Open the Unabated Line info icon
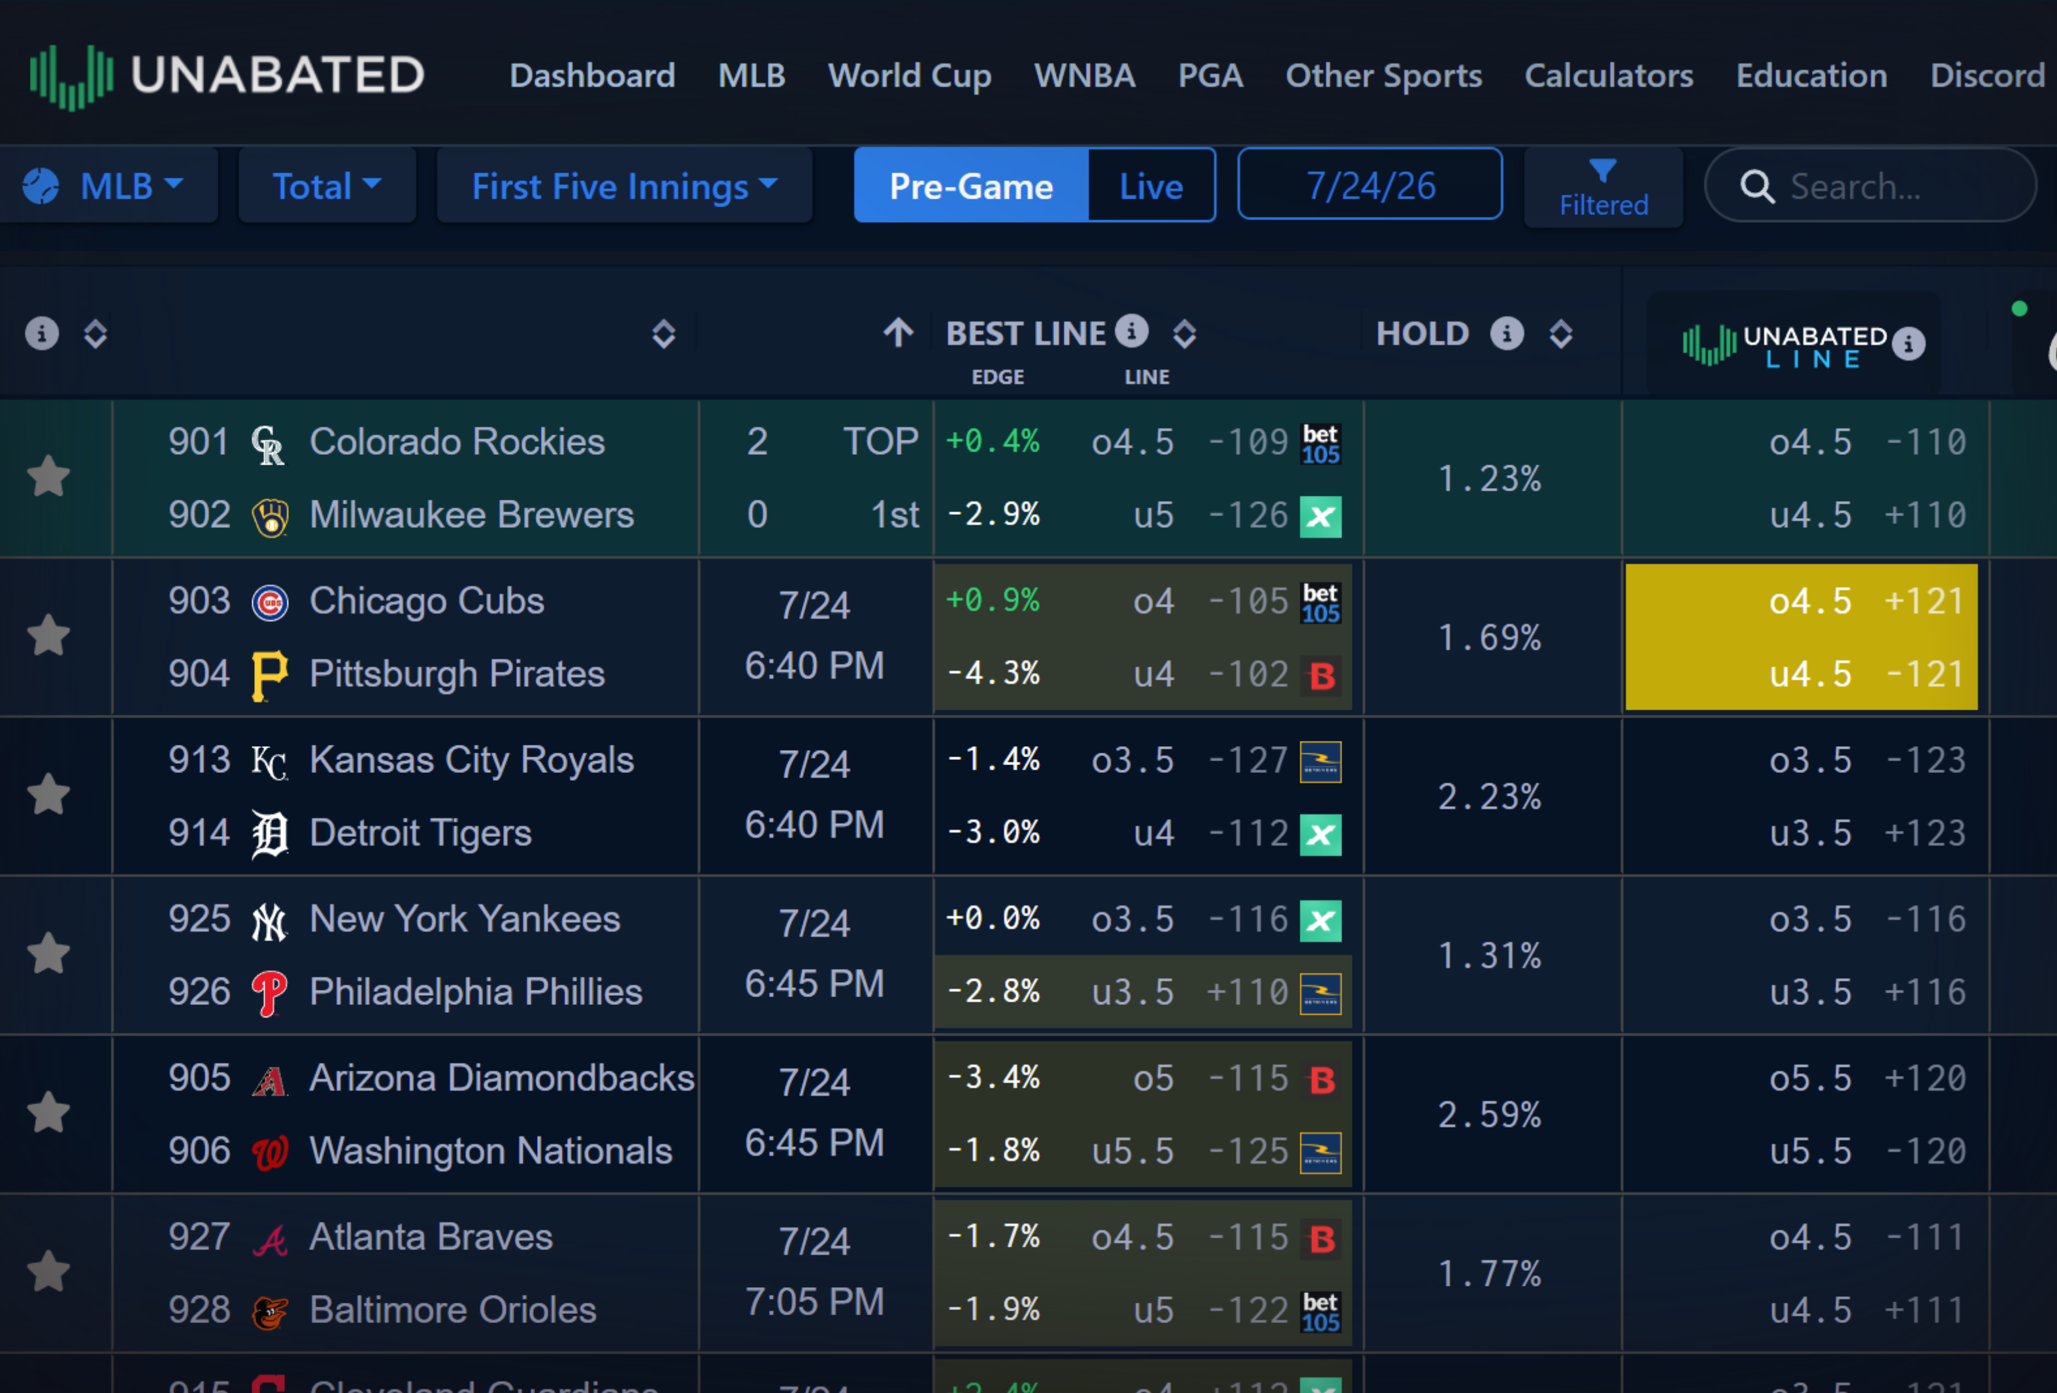The image size is (2057, 1393). point(1908,344)
